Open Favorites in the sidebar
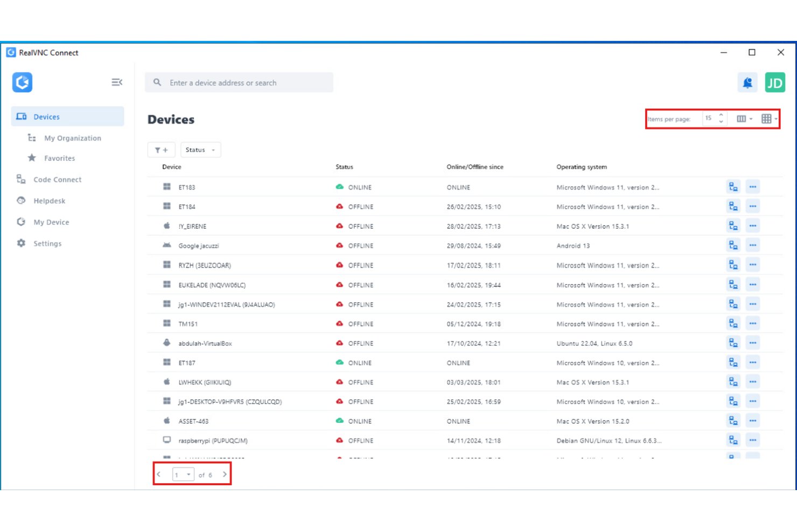797x531 pixels. click(x=59, y=158)
